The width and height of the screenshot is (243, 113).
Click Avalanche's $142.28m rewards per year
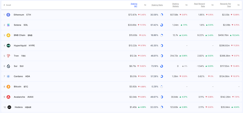click(x=225, y=97)
